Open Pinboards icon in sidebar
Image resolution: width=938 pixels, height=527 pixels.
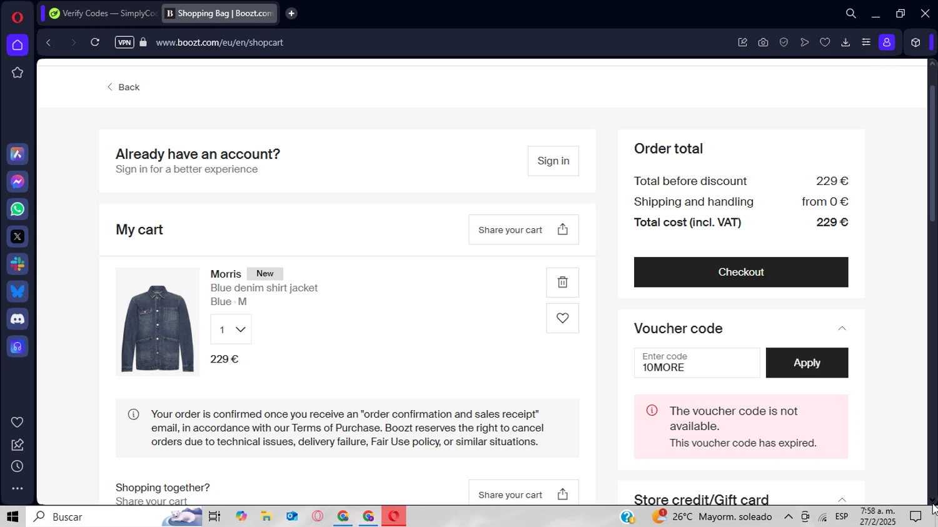pos(18,444)
